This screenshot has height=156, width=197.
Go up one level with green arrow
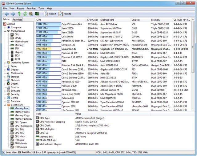[x=19, y=14]
